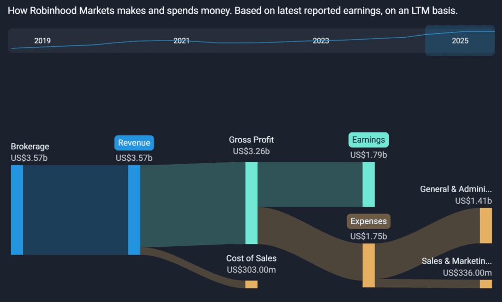502x302 pixels.
Task: Click the blue Revenue label badge
Action: (x=134, y=143)
